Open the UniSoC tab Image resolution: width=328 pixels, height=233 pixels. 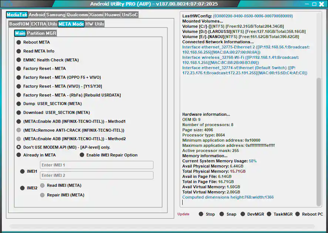[x=130, y=15]
